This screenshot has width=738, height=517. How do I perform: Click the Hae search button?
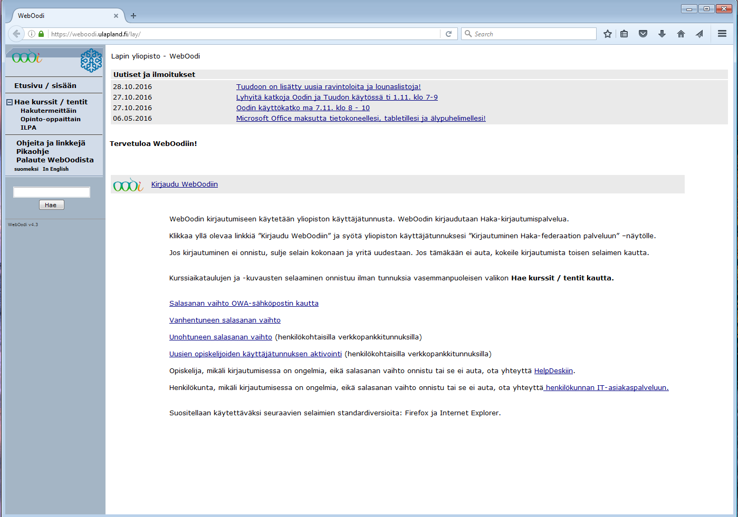coord(52,205)
